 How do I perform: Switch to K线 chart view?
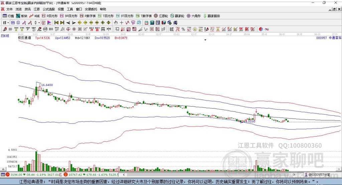[x=34, y=16]
